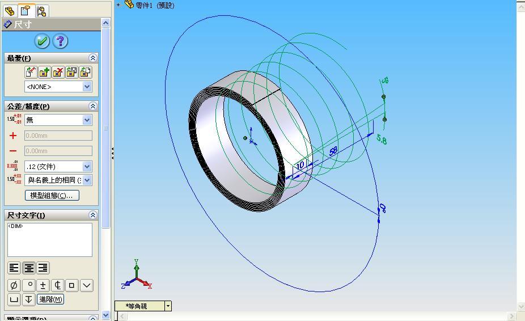This screenshot has width=525, height=321.
Task: Set dimension text center justify
Action: (29, 268)
